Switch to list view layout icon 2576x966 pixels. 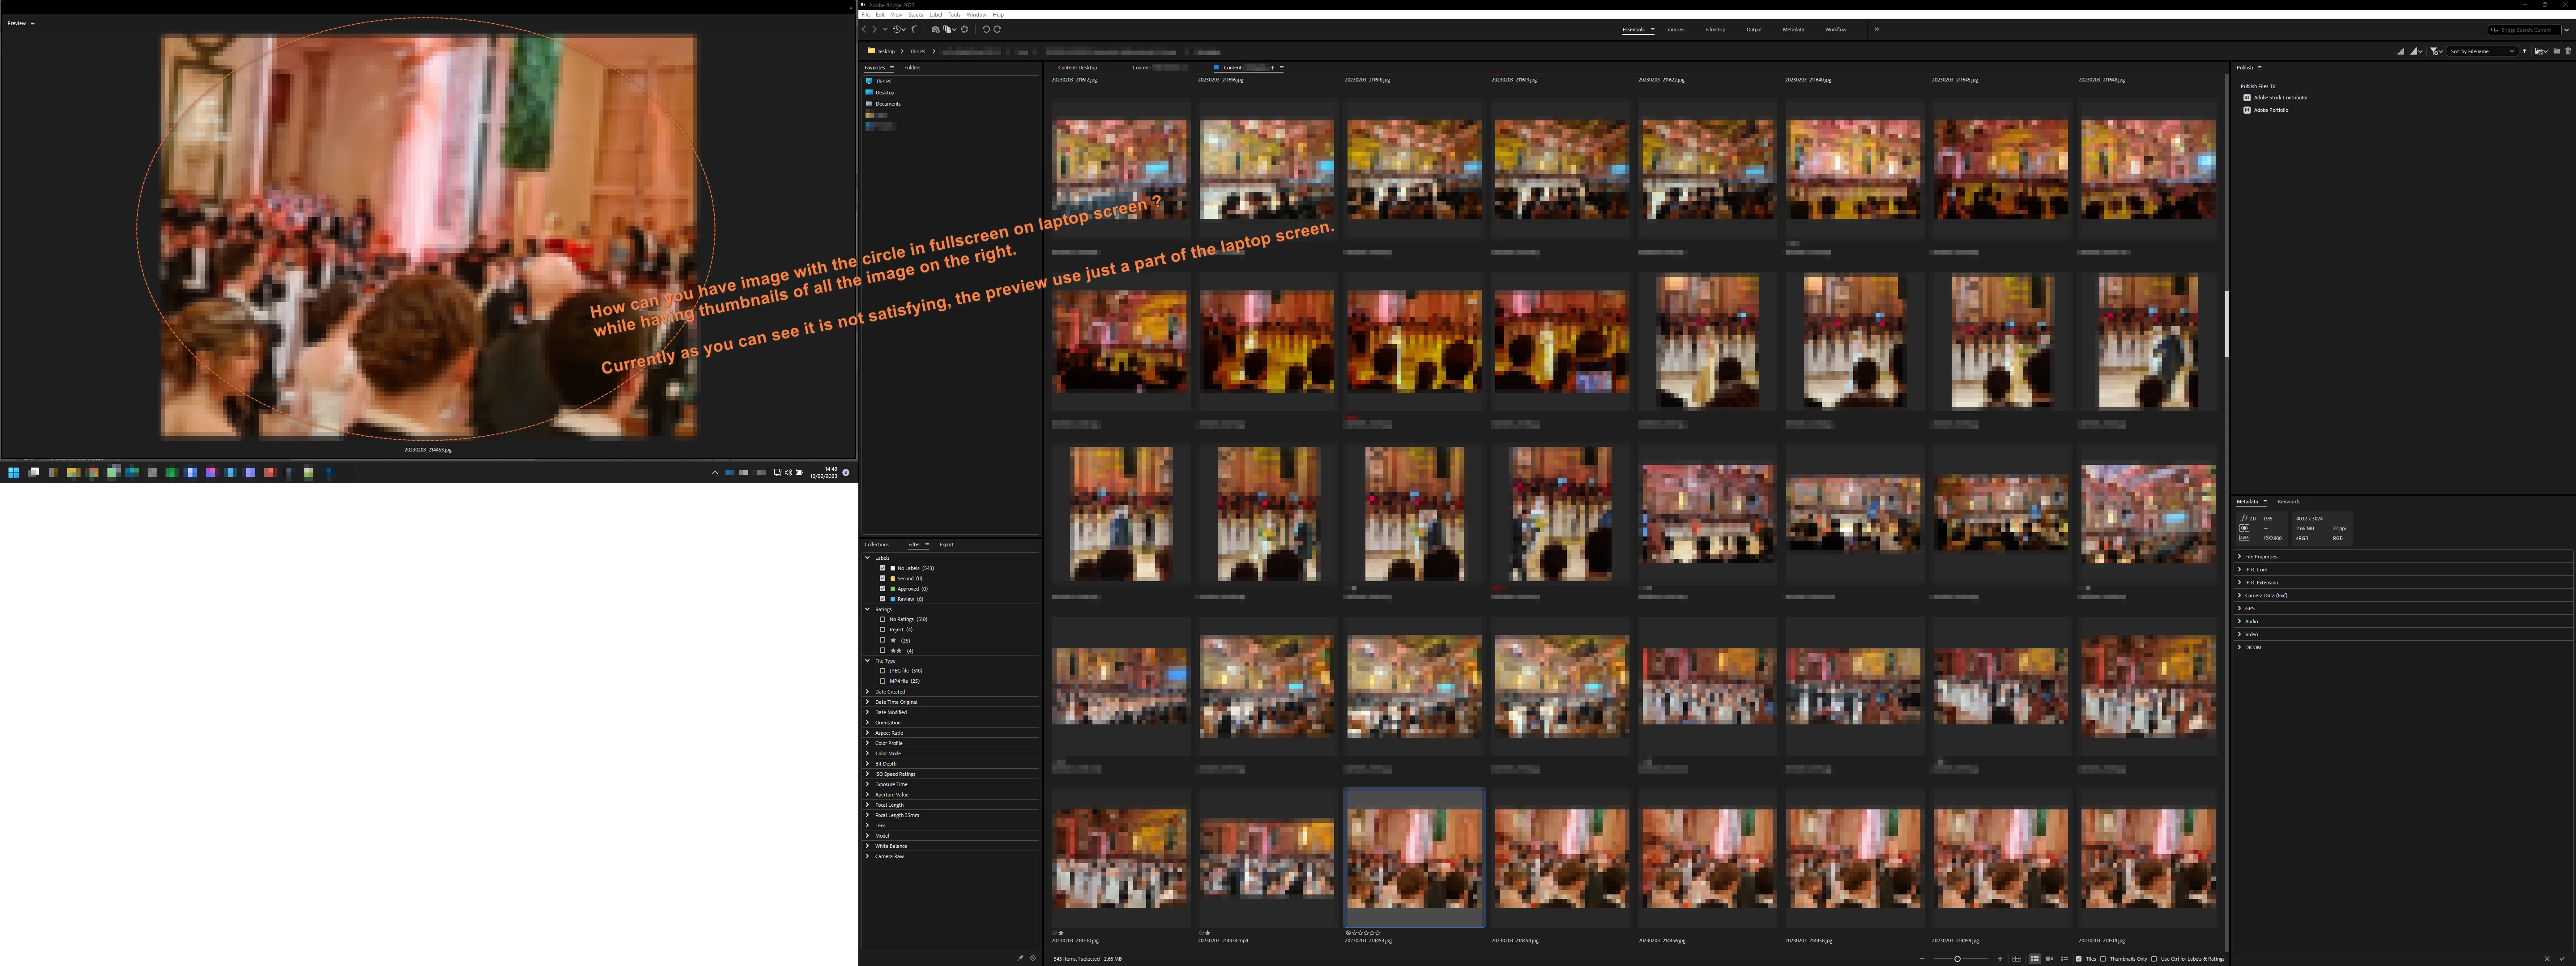click(2064, 959)
